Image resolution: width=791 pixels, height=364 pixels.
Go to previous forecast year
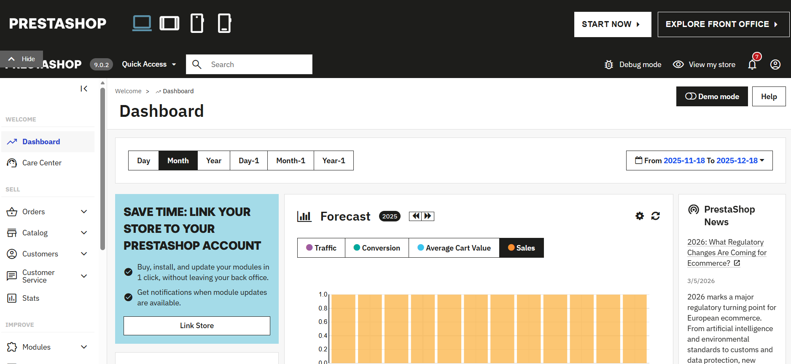click(x=415, y=216)
